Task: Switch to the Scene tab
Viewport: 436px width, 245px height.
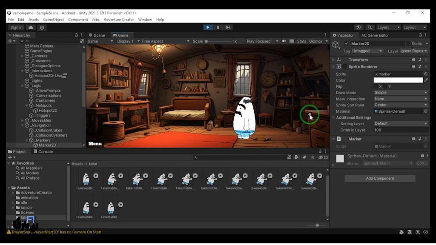Action: pos(97,35)
